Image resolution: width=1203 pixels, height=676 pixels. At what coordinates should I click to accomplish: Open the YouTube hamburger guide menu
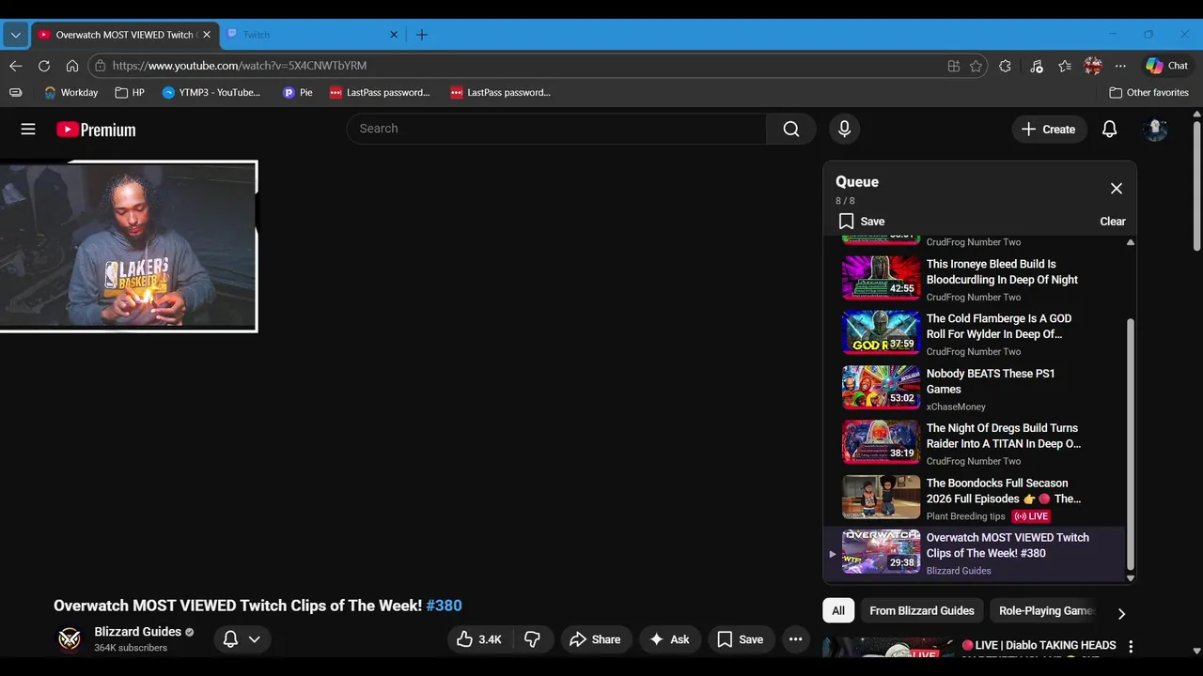click(x=28, y=130)
